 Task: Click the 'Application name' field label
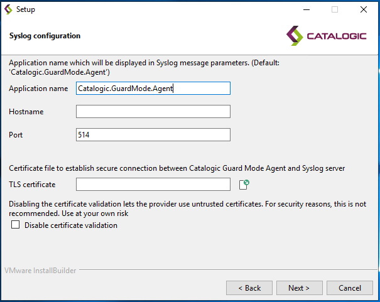(x=38, y=89)
